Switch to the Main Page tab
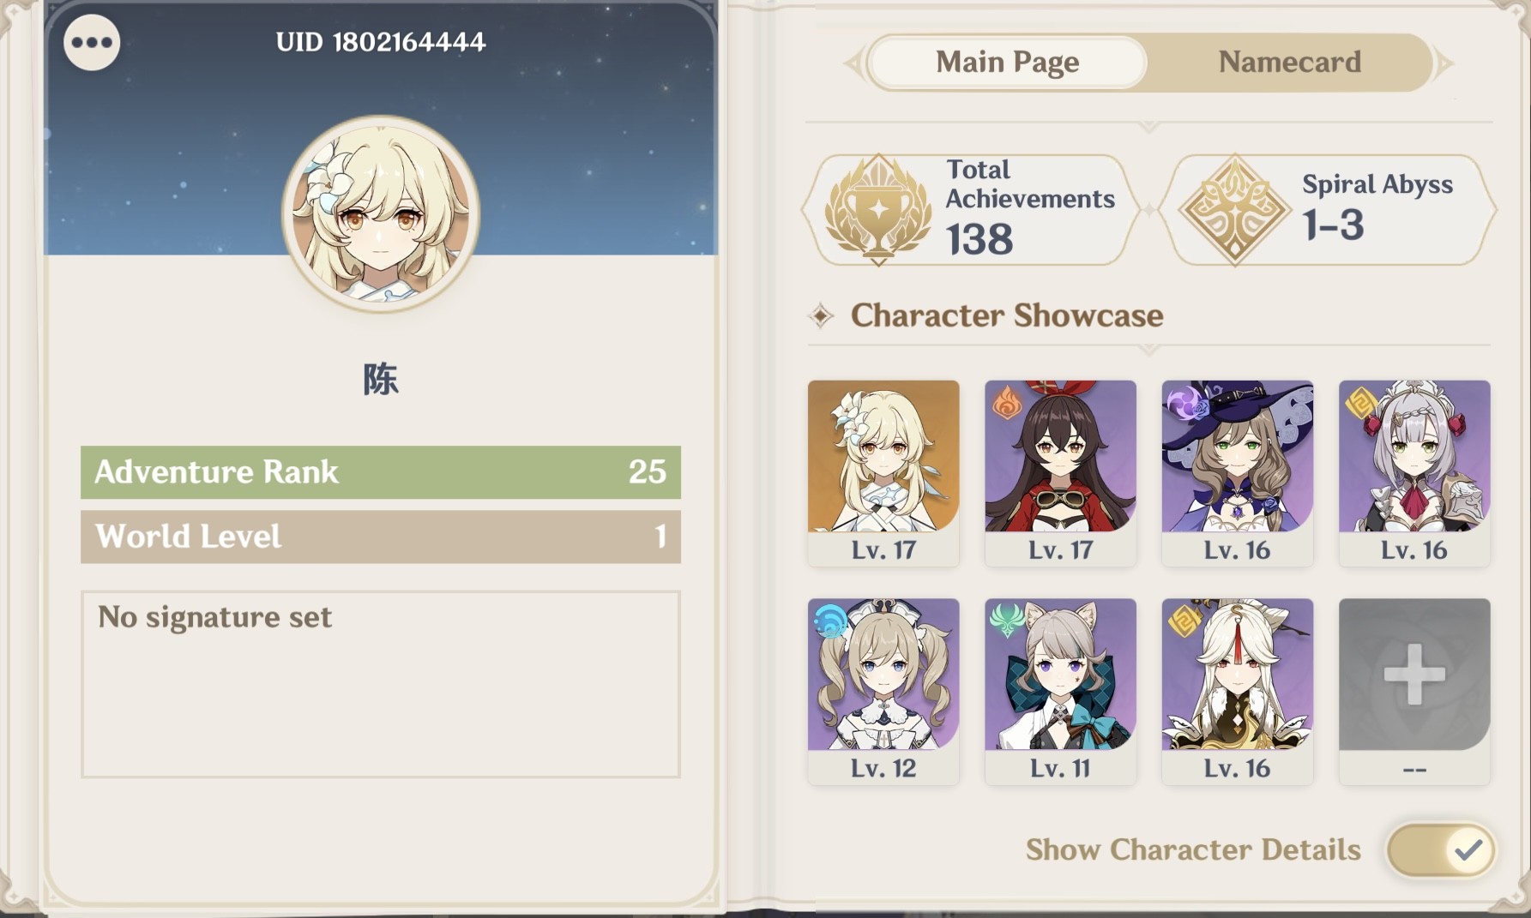This screenshot has width=1531, height=918. click(1007, 62)
